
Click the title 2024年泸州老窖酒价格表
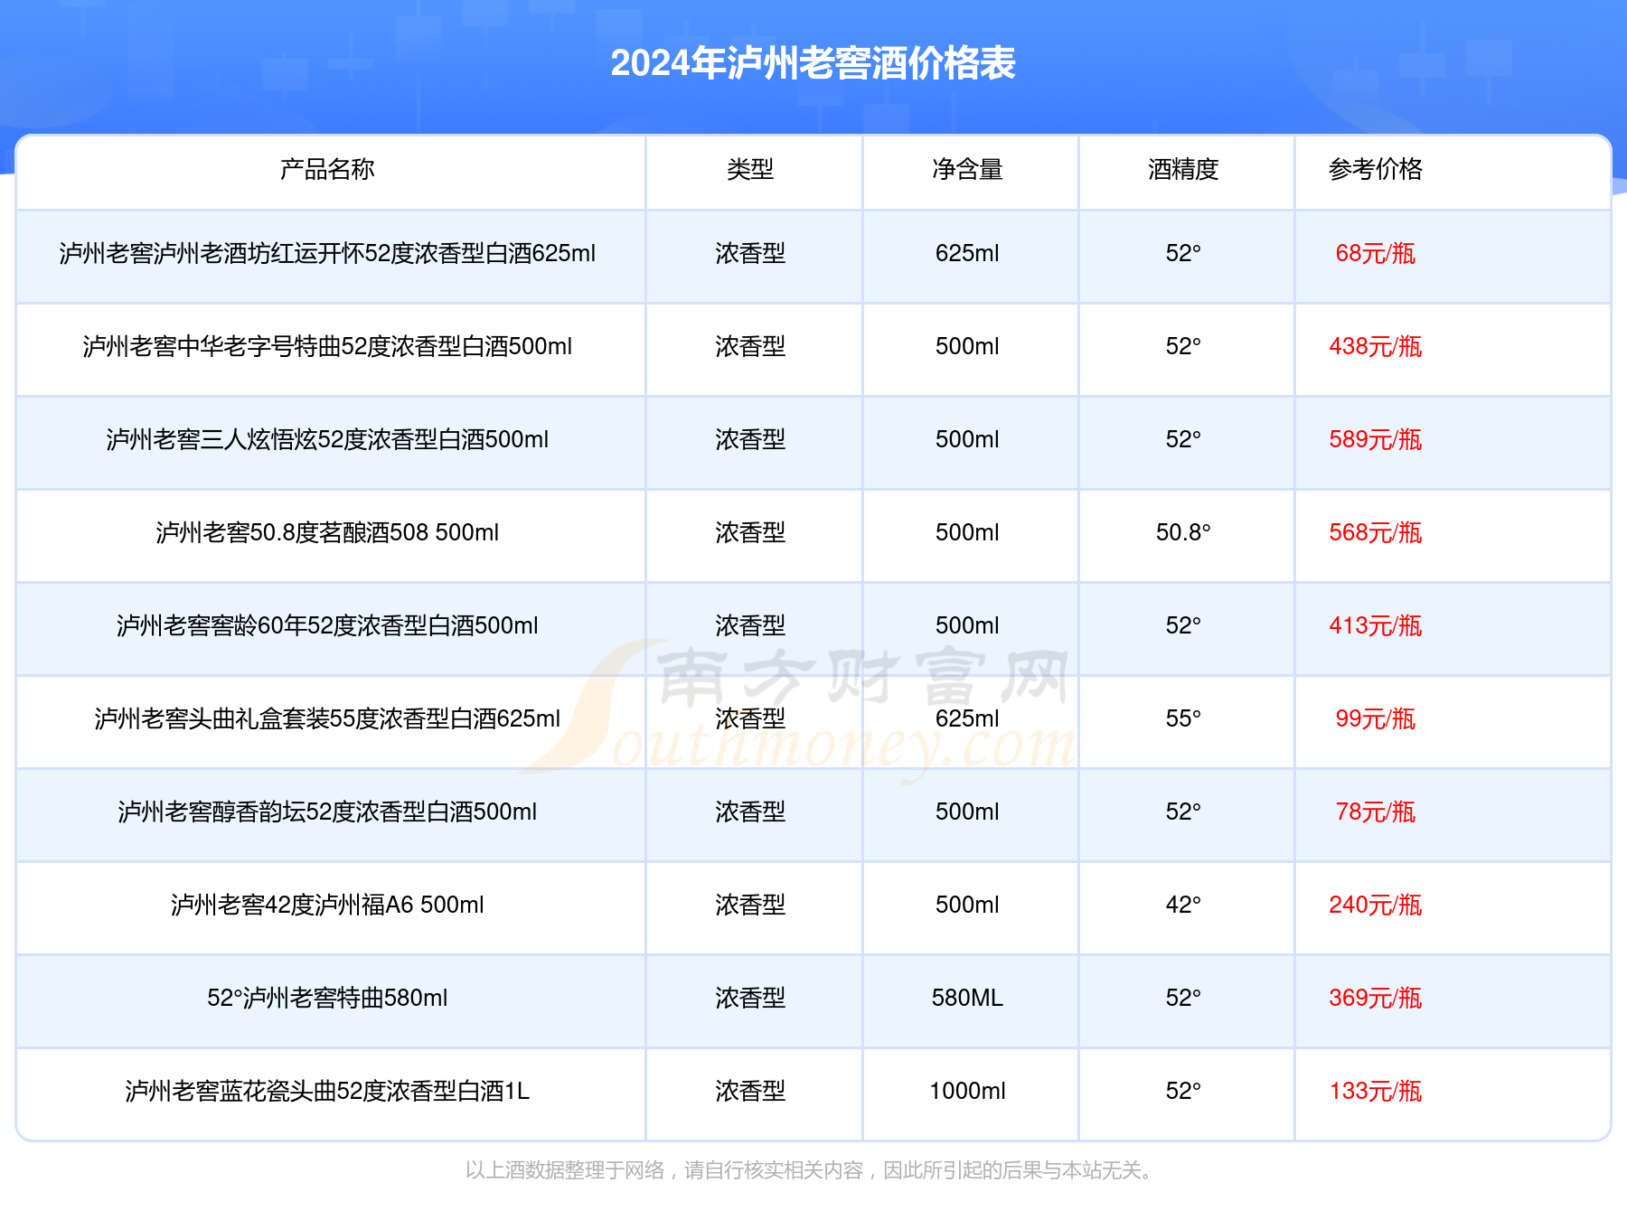[x=813, y=63]
